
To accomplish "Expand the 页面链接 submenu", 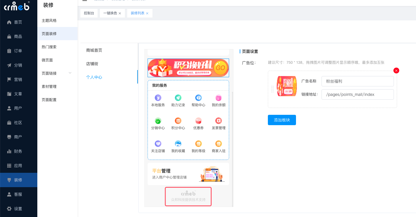I will 70,73.
